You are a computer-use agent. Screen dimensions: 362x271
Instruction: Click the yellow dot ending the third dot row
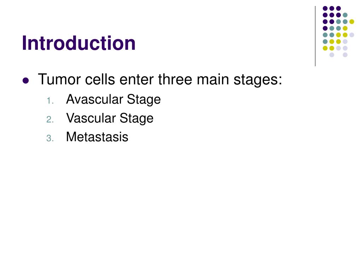pos(352,22)
